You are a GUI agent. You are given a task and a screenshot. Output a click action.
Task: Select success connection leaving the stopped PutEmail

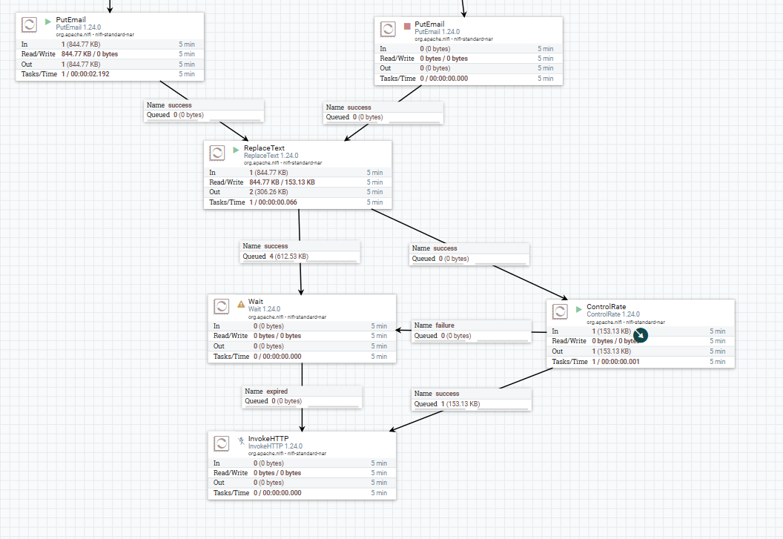pyautogui.click(x=383, y=113)
